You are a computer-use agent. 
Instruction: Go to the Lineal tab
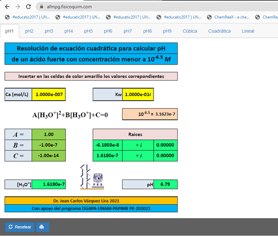click(x=248, y=31)
